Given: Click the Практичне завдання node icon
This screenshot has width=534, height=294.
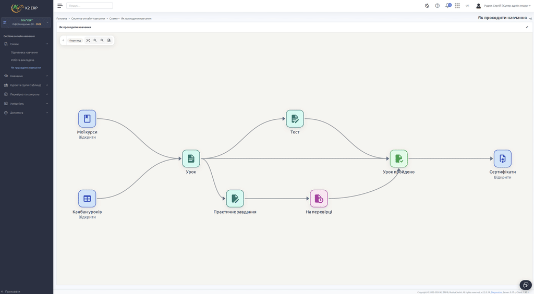Looking at the screenshot, I should click(235, 199).
